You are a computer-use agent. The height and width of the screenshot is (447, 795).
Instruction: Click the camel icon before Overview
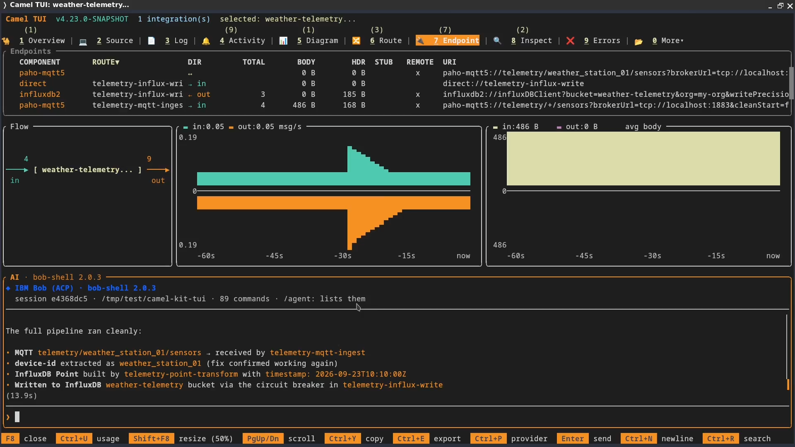[6, 41]
